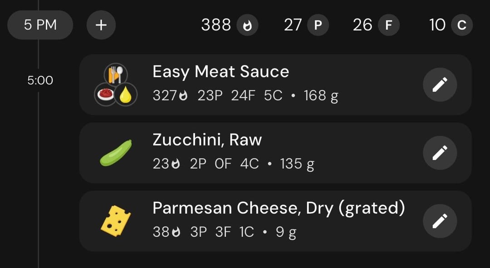Screen dimensions: 490x268
Task: Add food with the plus button
Action: pos(101,25)
